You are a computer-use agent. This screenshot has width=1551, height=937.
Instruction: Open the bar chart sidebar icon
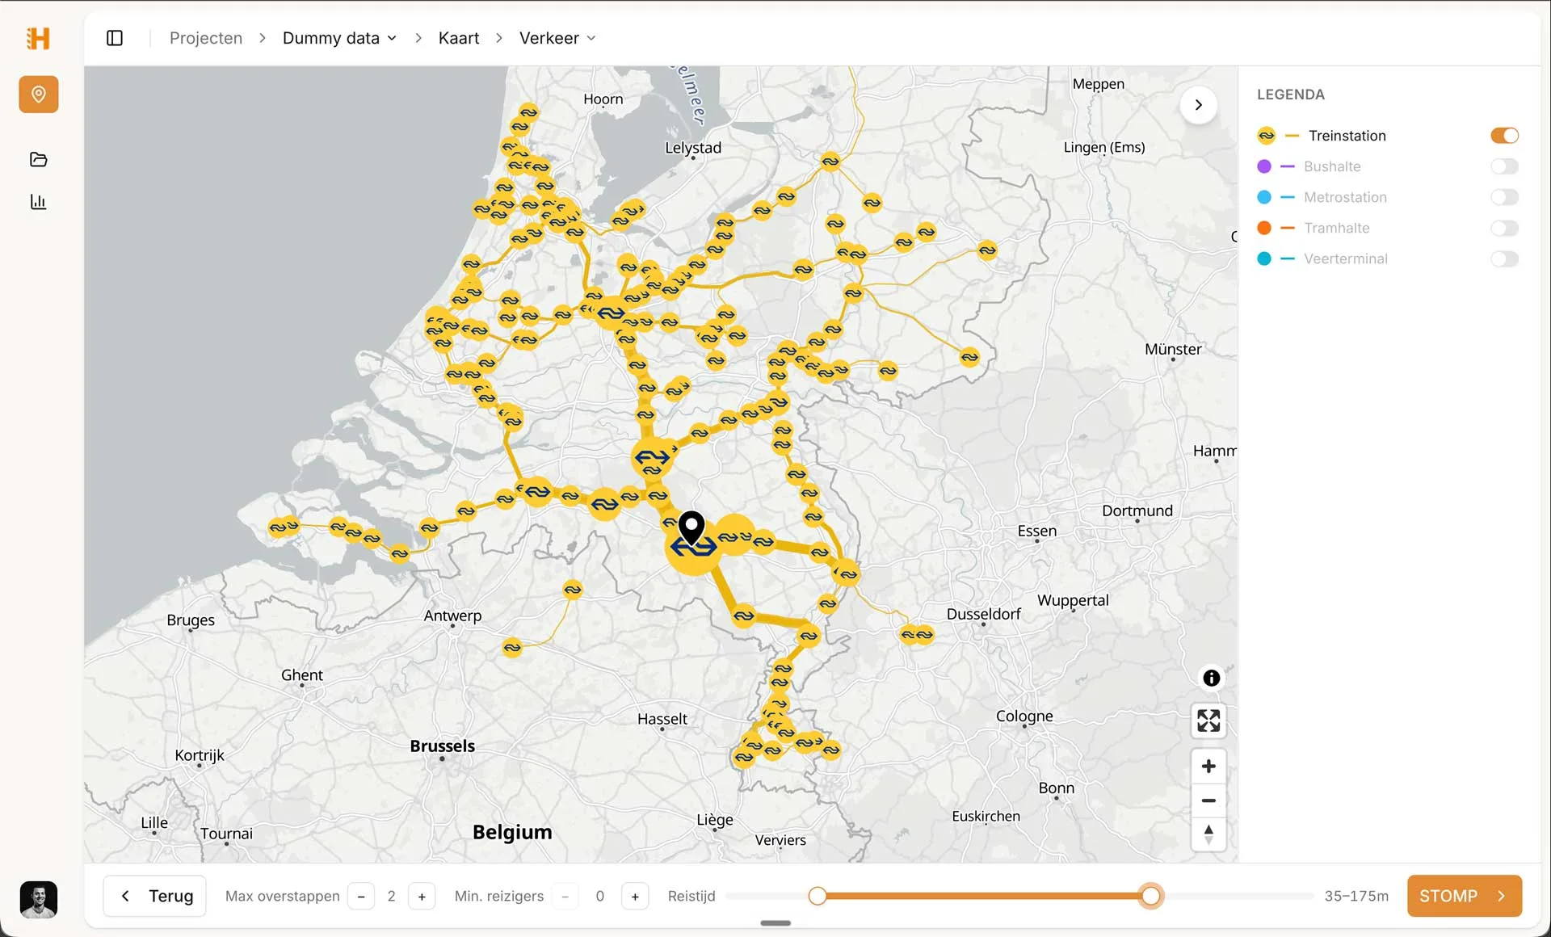point(38,202)
